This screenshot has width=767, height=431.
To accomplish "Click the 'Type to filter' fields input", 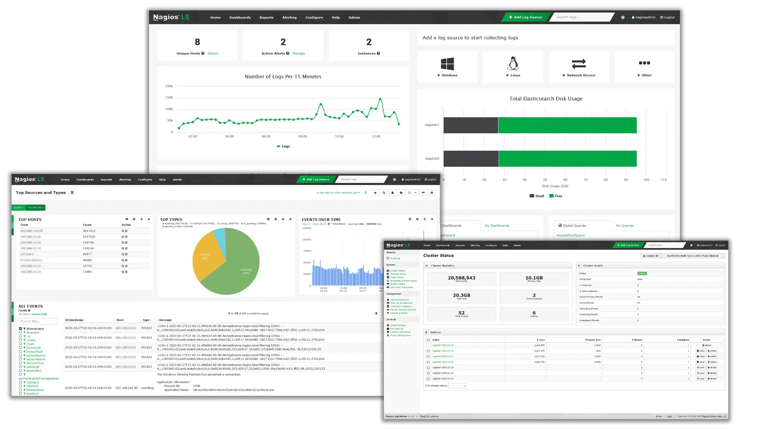I will coord(38,321).
